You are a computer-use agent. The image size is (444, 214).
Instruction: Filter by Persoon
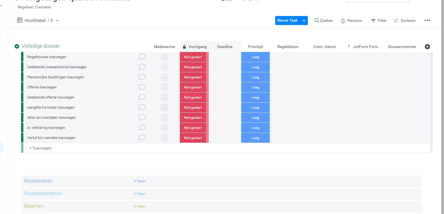351,21
